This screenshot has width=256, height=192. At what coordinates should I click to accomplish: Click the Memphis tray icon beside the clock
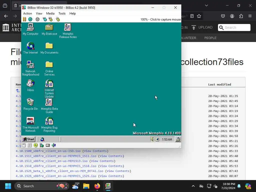[x=157, y=139]
